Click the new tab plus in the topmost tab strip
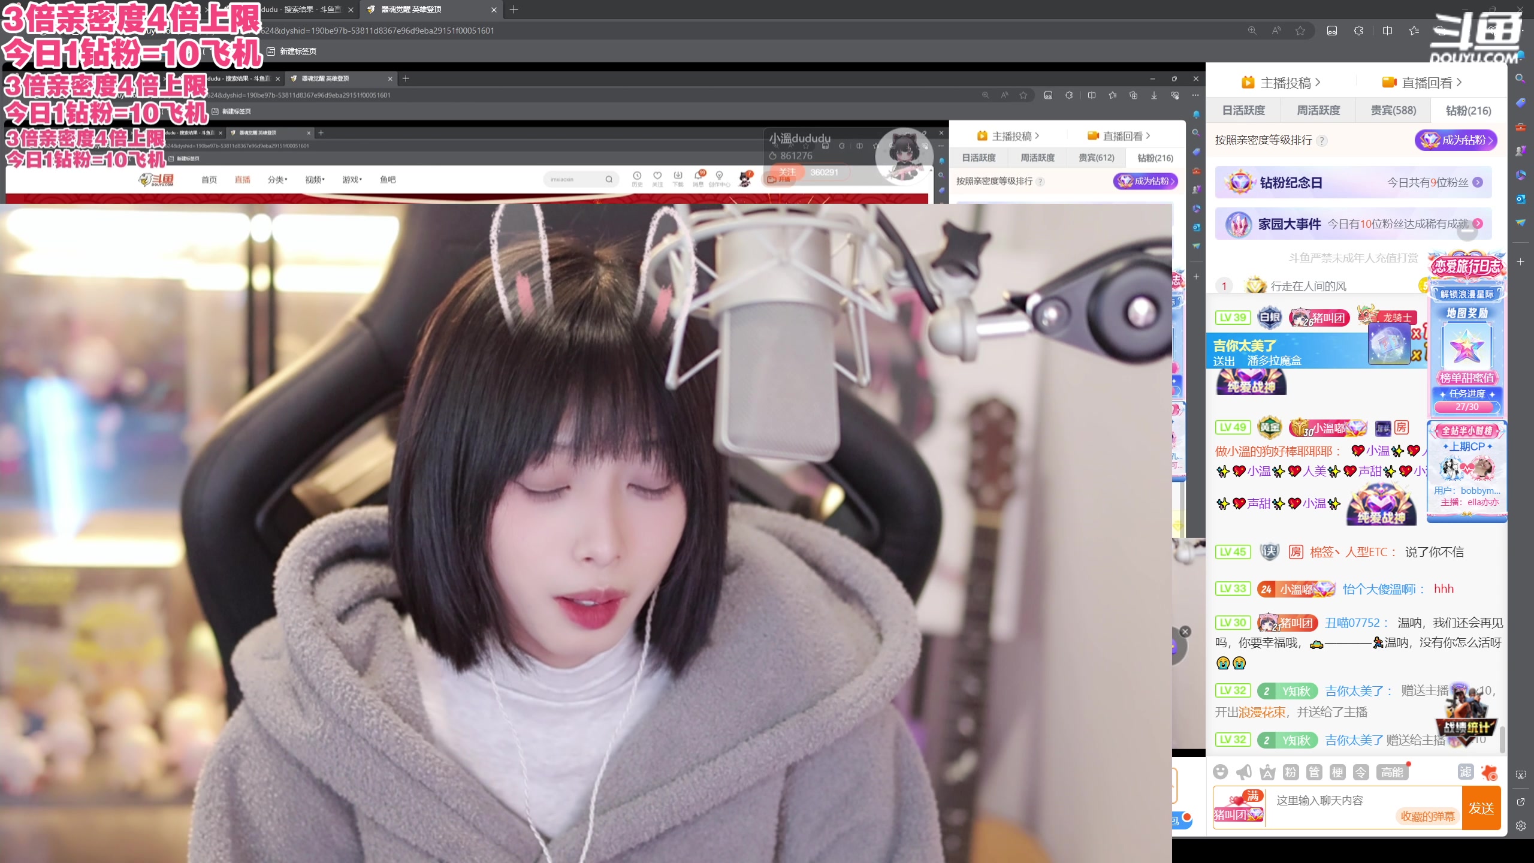This screenshot has width=1534, height=863. [x=514, y=9]
